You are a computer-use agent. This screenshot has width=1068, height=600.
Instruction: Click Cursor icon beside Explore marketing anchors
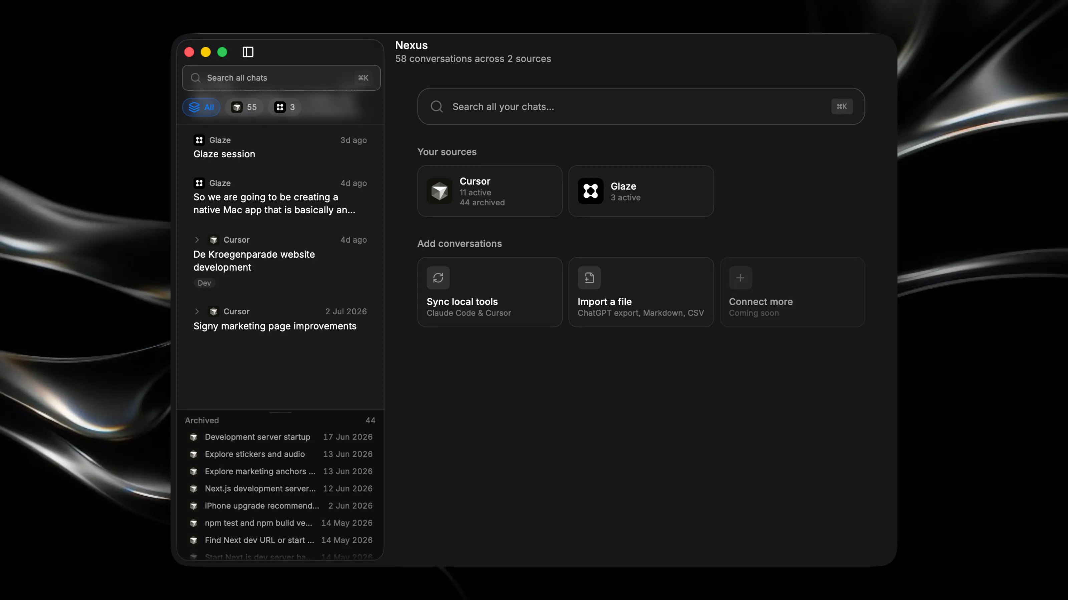coord(194,471)
